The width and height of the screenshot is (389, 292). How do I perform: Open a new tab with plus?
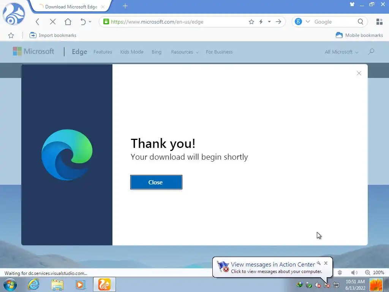click(125, 6)
